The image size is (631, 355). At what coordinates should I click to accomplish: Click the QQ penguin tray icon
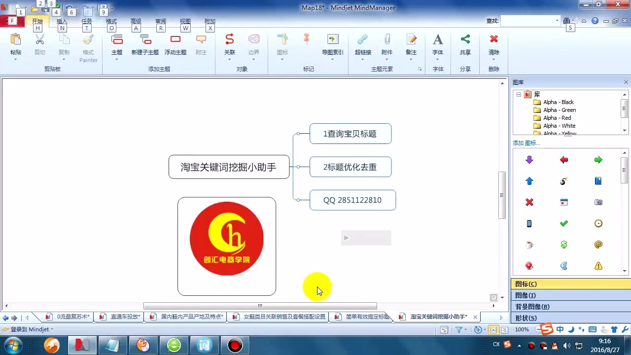point(555,346)
